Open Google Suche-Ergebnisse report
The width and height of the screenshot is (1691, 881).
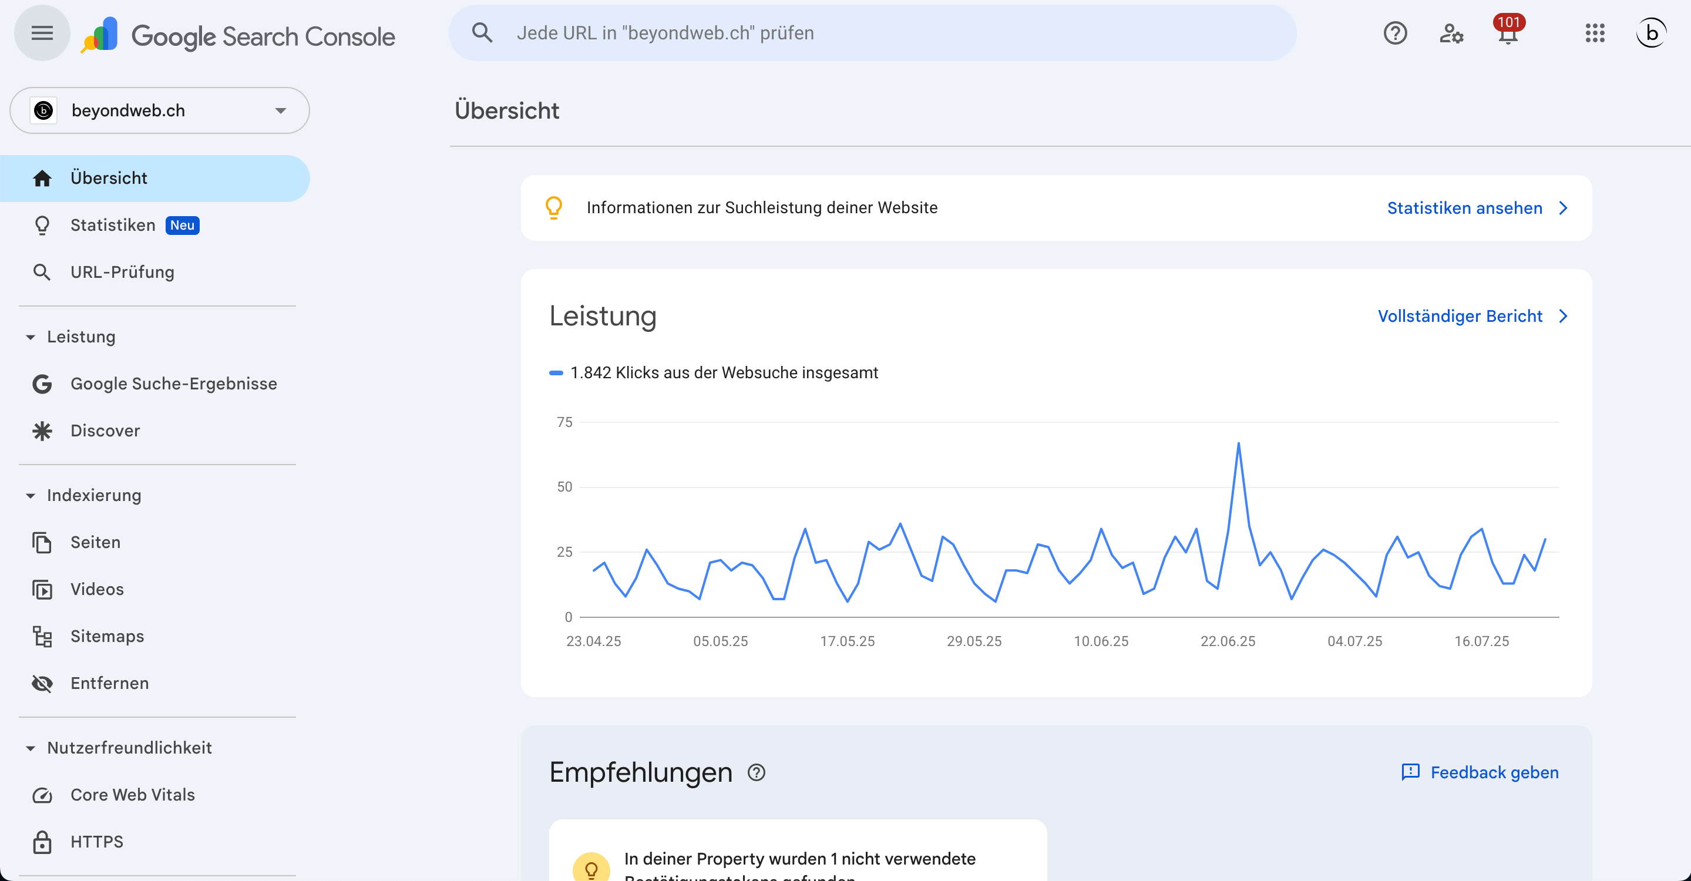pyautogui.click(x=155, y=384)
